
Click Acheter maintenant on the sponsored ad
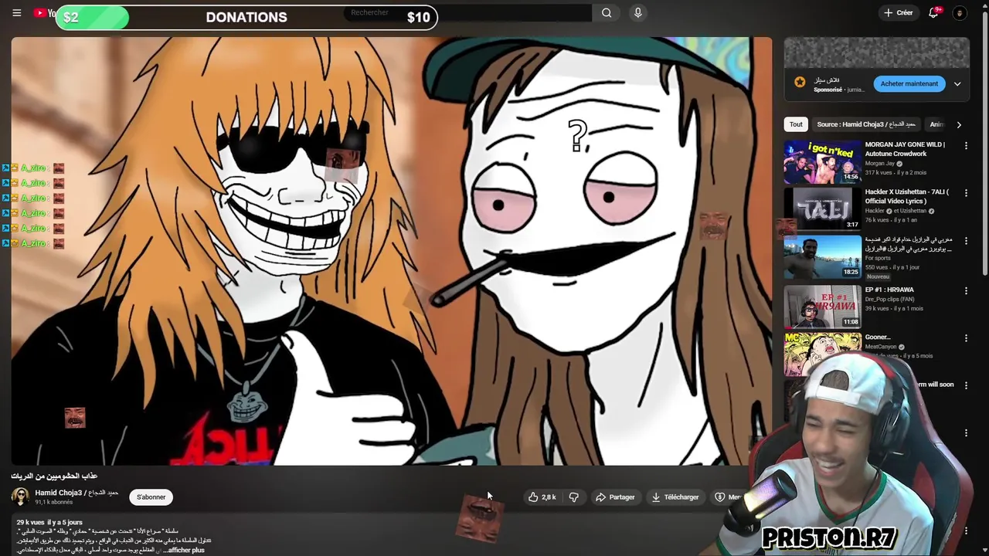[x=909, y=83]
